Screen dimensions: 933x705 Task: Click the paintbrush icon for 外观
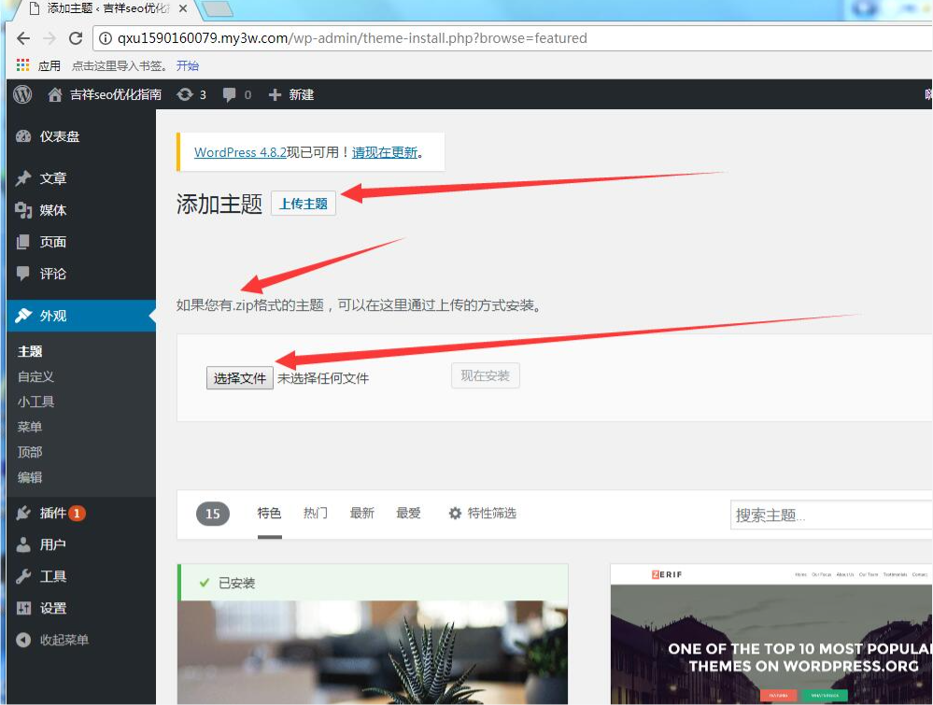click(x=23, y=316)
